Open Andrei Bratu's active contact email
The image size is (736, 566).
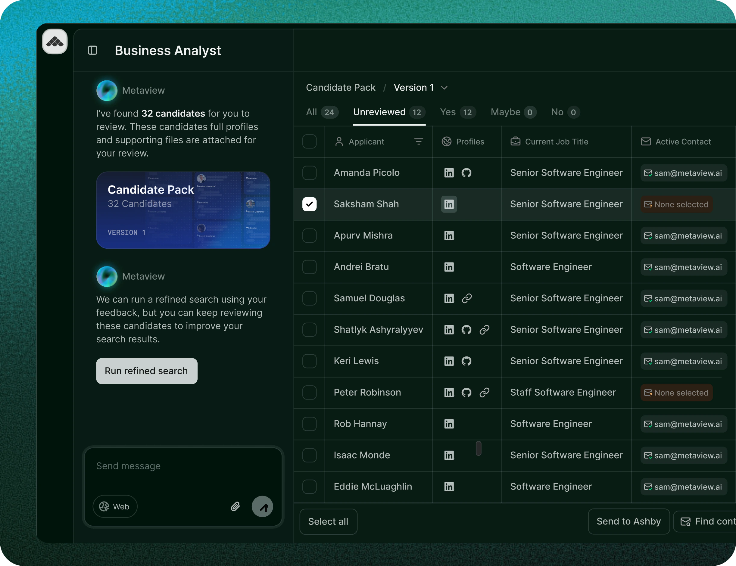(x=683, y=267)
